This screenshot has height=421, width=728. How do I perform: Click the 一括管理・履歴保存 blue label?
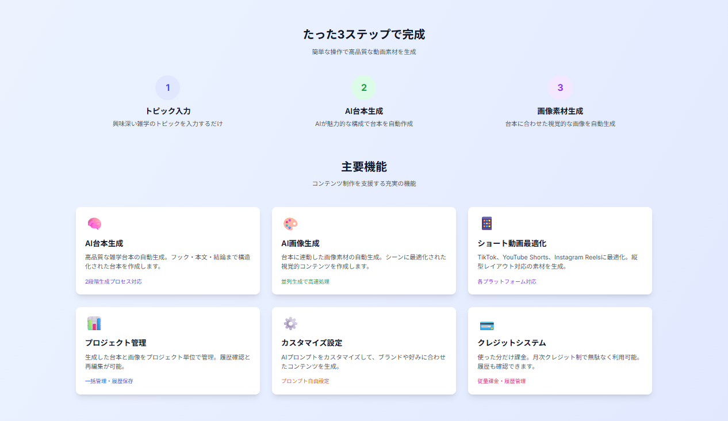(109, 381)
